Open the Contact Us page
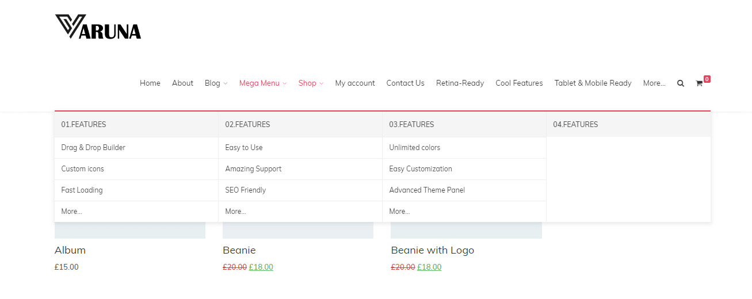Viewport: 752px width, 299px height. tap(405, 83)
